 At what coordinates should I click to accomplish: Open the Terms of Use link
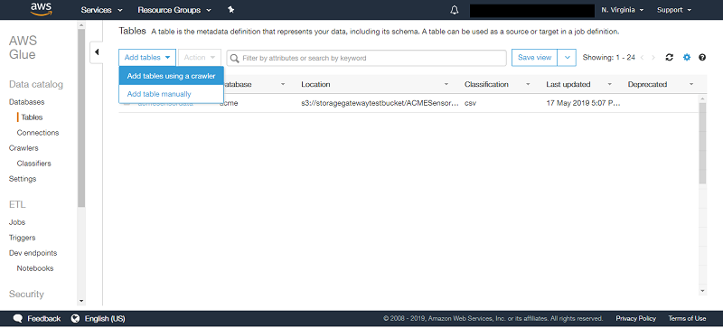(x=687, y=318)
